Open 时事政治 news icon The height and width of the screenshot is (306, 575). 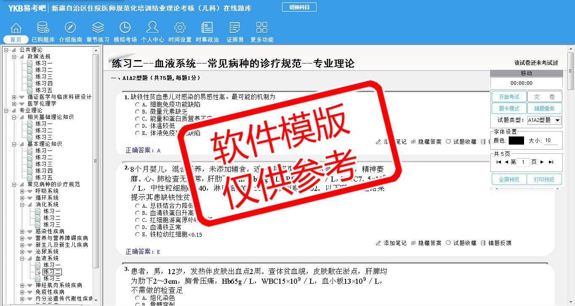click(207, 28)
